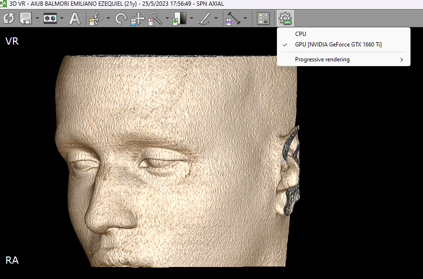Reset the 3D view orientation

pyautogui.click(x=8, y=18)
